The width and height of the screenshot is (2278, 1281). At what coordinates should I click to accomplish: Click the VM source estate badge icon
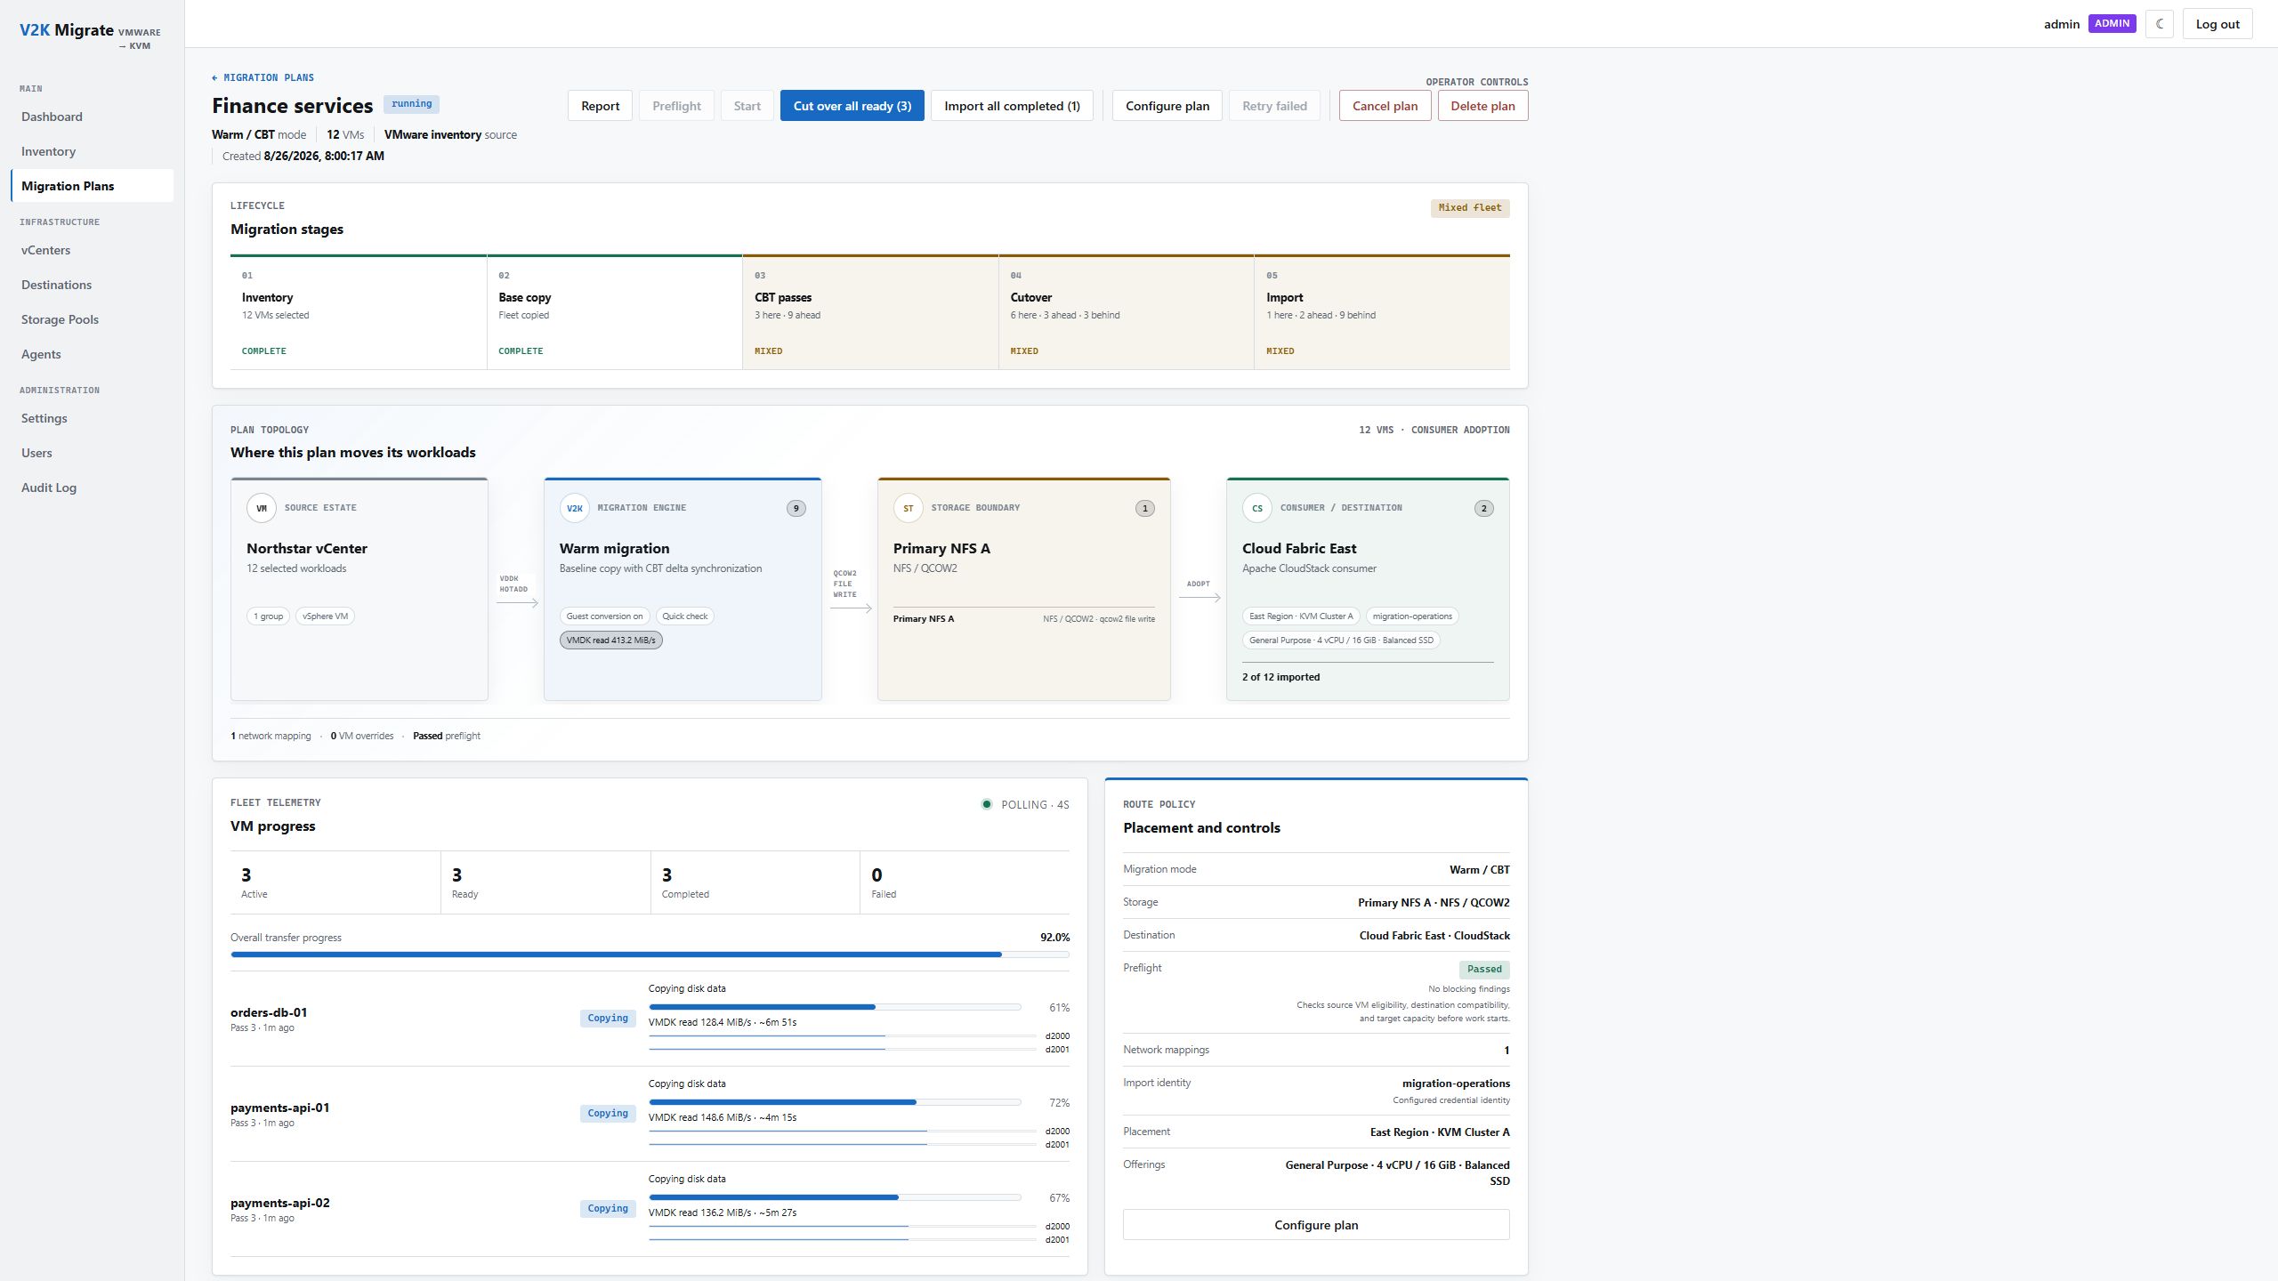point(262,509)
